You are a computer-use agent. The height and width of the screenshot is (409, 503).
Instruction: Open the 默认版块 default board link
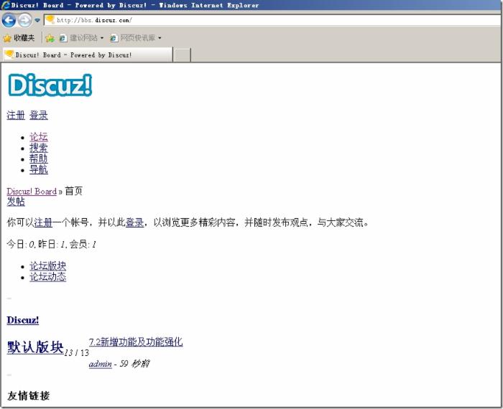pyautogui.click(x=35, y=347)
